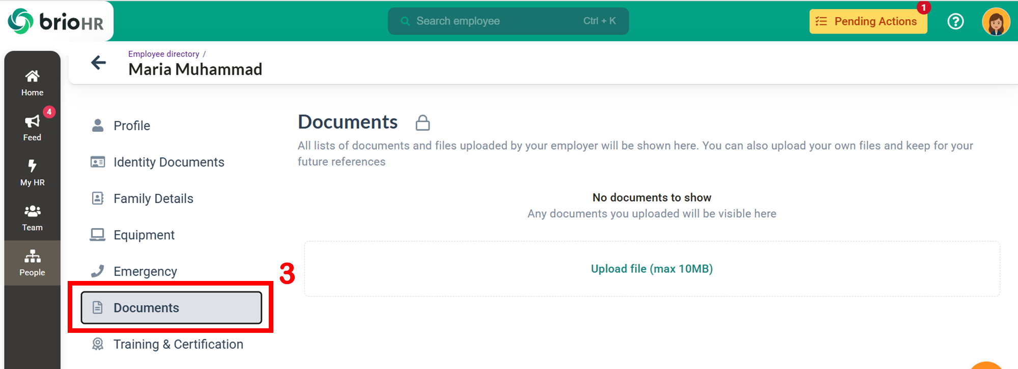1018x369 pixels.
Task: Click the BrioHR logo
Action: pos(56,21)
